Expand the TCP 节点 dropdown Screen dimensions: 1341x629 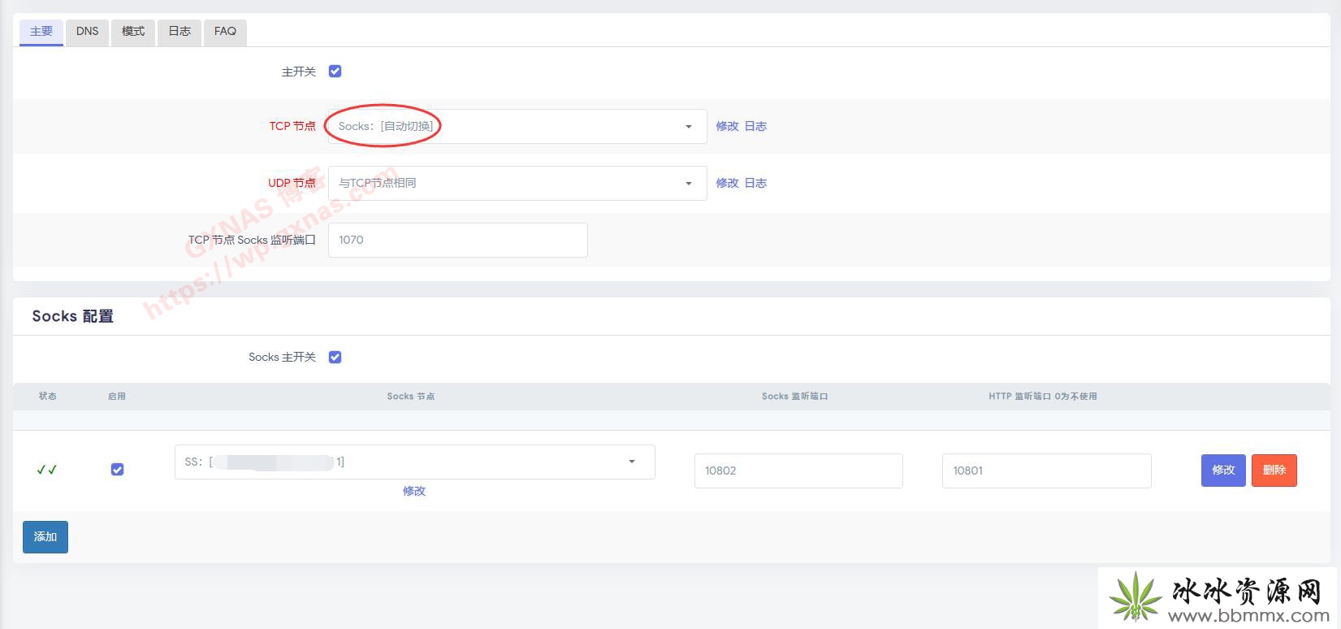517,127
